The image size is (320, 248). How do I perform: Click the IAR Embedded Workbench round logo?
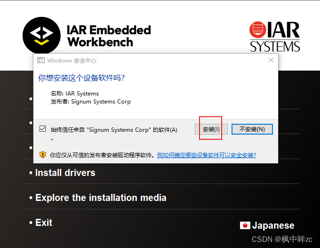(41, 36)
